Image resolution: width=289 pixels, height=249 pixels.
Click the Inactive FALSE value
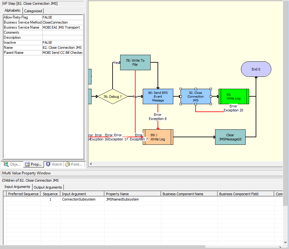click(63, 42)
